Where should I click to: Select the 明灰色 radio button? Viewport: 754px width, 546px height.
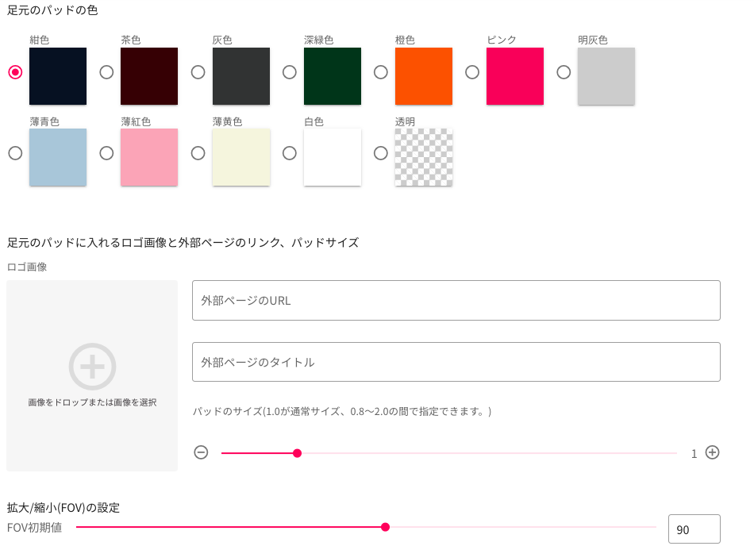[x=564, y=72]
